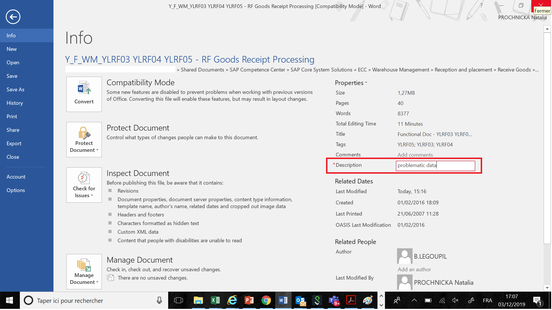The width and height of the screenshot is (552, 310).
Task: Open the Protect Document lock icon
Action: click(x=84, y=133)
